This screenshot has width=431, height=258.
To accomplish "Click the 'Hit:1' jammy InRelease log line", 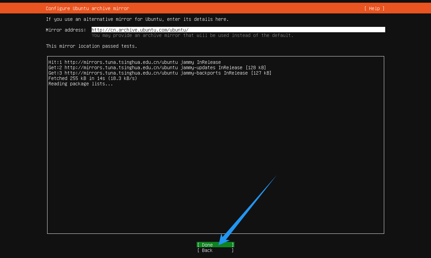I will [135, 62].
